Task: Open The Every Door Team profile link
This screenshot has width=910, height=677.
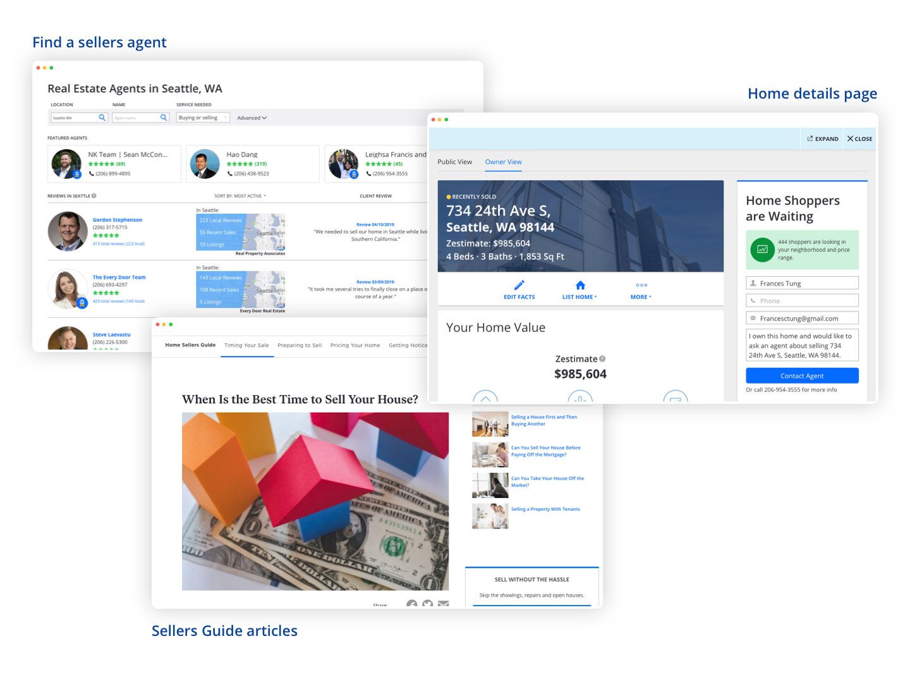Action: click(119, 278)
